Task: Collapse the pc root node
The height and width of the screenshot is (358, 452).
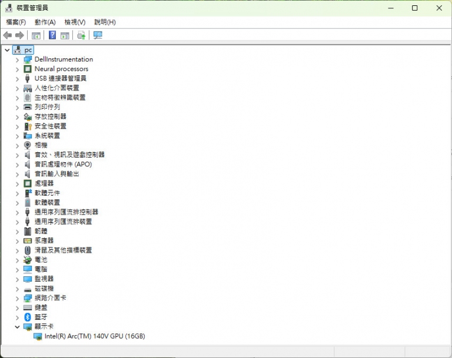Action: tap(7, 50)
